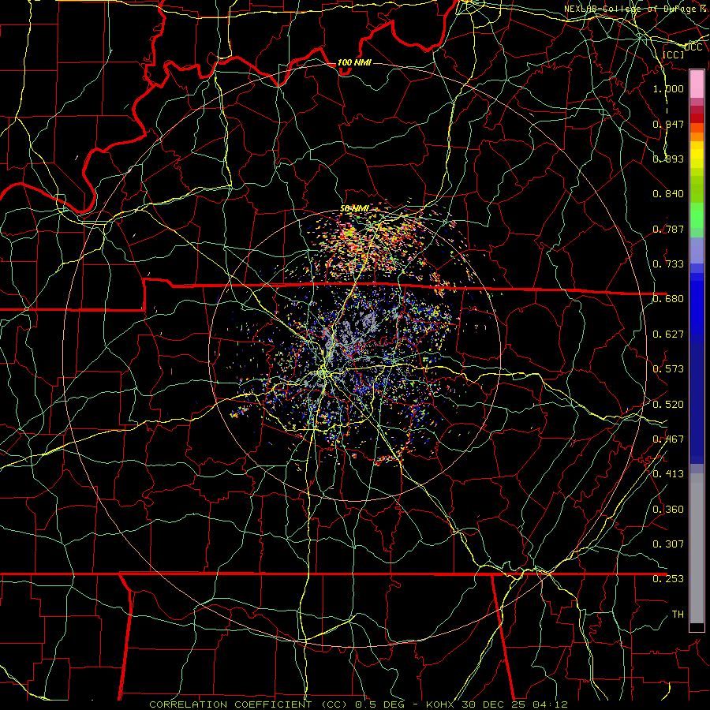Screen dimensions: 710x710
Task: Pick the lavender swatch on the color bar
Action: point(697,250)
